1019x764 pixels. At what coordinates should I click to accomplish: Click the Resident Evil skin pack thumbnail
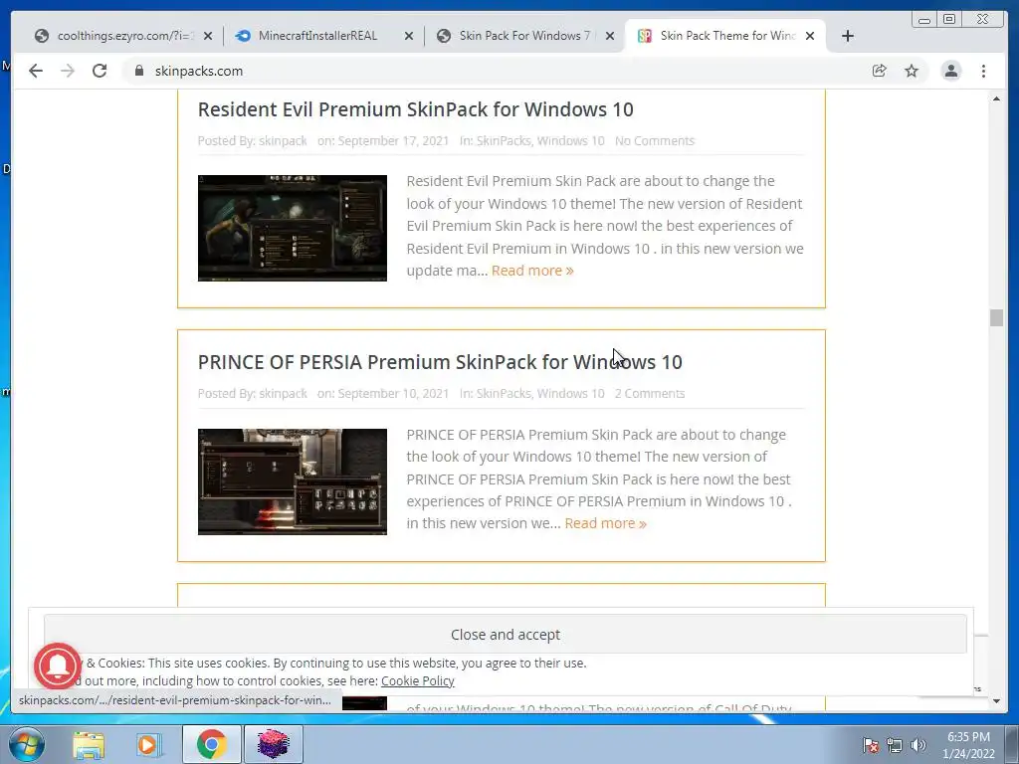click(293, 228)
